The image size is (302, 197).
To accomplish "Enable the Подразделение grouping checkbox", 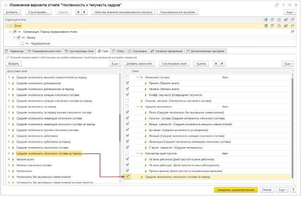I will coord(22,43).
